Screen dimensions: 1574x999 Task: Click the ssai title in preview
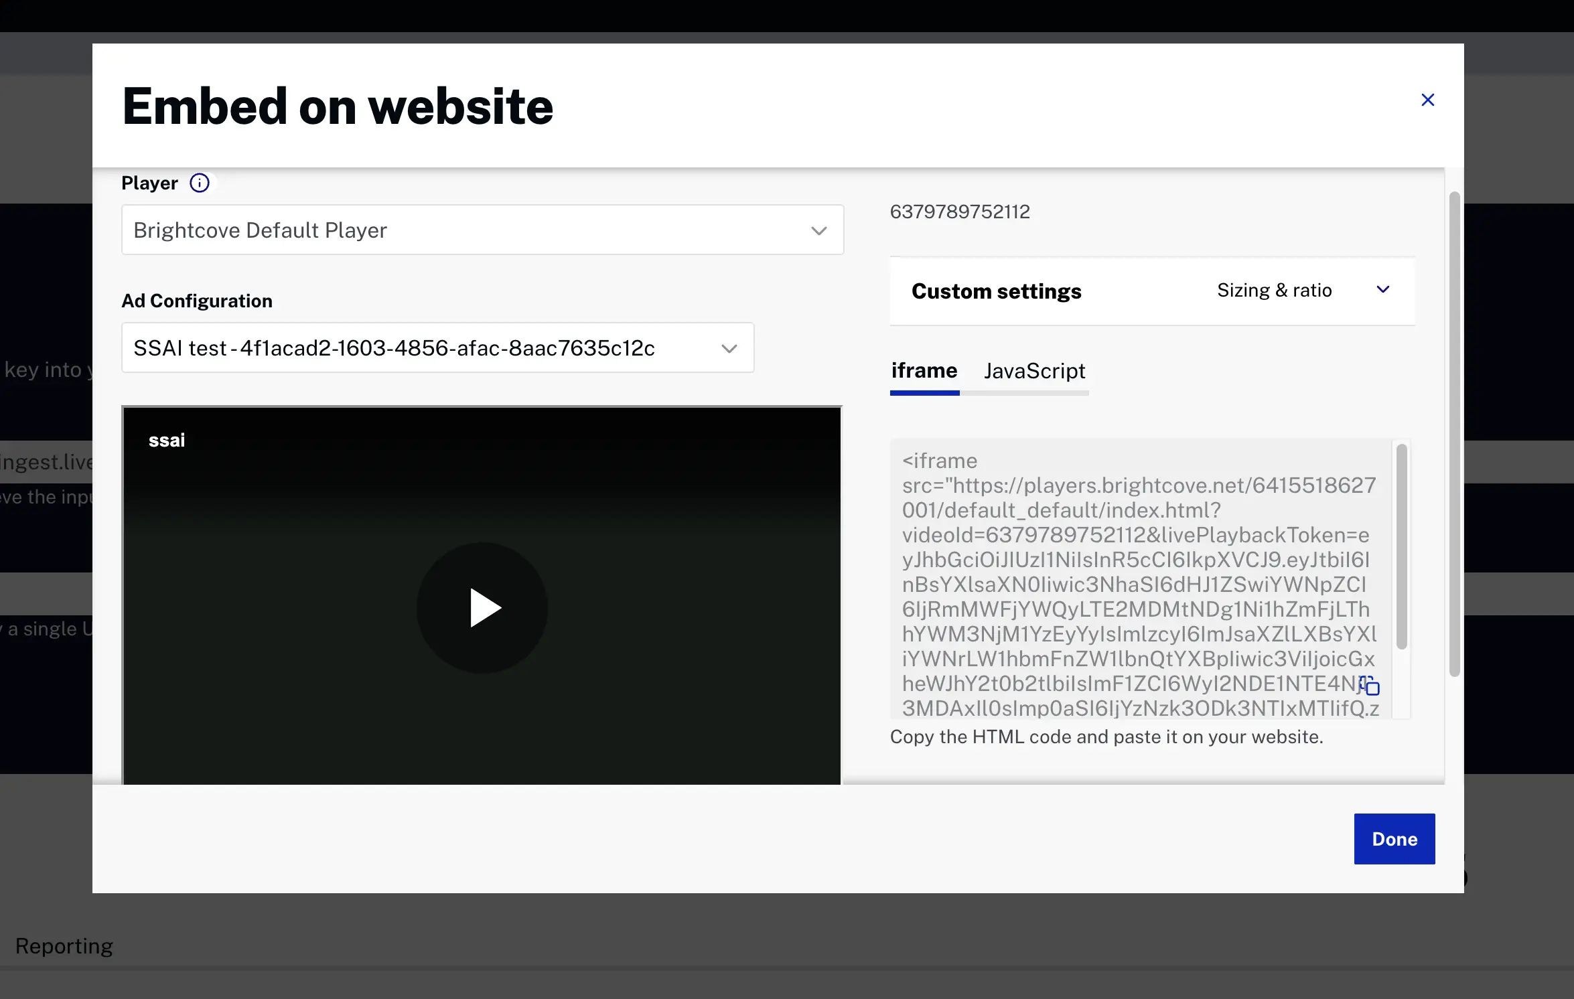[167, 441]
